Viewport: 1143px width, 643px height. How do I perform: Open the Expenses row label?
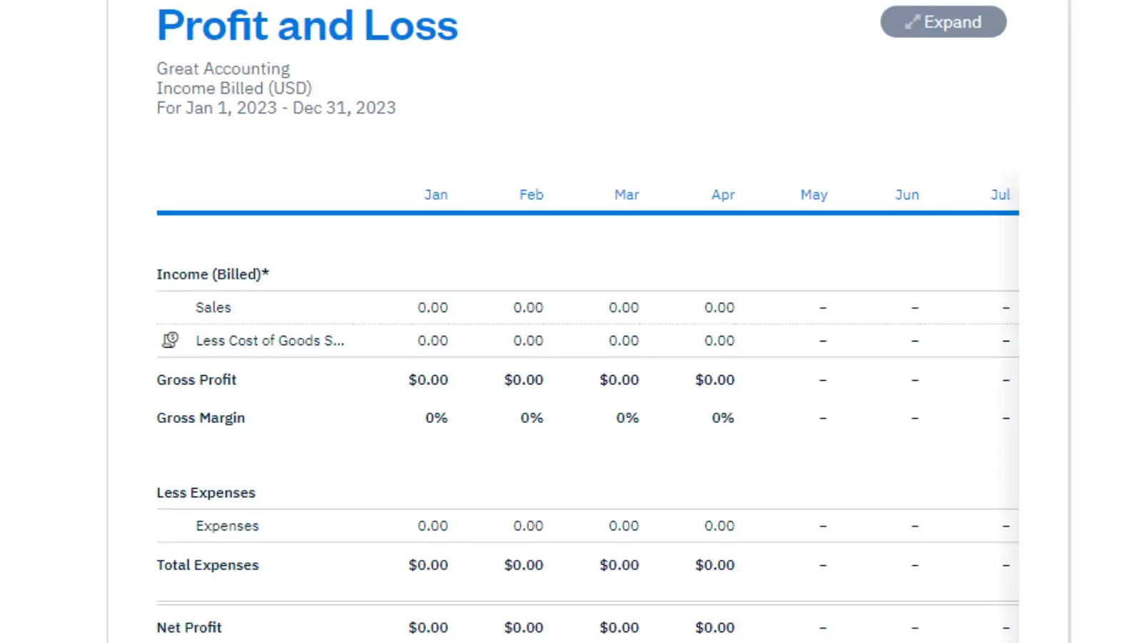227,526
